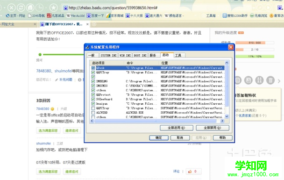
Task: Uncheck the kuaipan startup item
Action: click(93, 104)
